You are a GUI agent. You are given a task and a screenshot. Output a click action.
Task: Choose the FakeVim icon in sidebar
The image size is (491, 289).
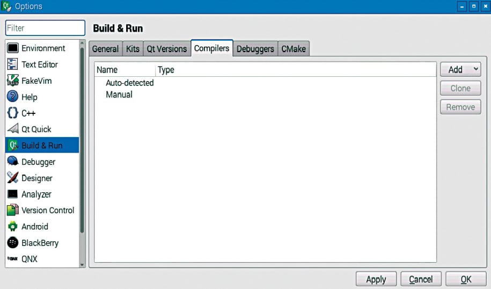pyautogui.click(x=13, y=81)
